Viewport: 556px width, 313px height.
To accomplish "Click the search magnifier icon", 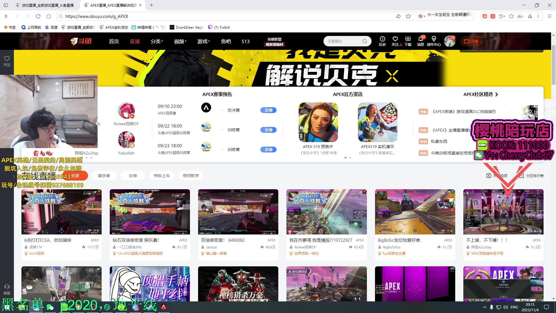I will click(x=364, y=41).
